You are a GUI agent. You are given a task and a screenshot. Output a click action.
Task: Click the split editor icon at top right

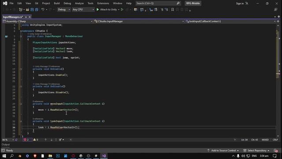[x=278, y=21]
